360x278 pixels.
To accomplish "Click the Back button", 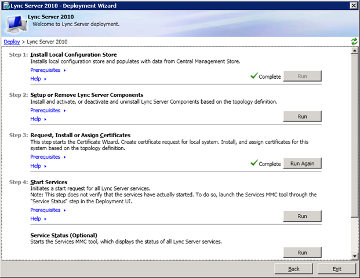I will pos(294,269).
